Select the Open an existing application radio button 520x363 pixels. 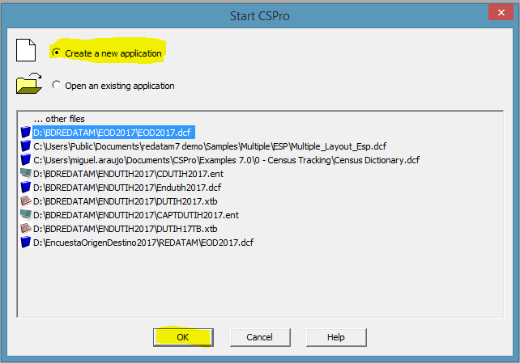(57, 85)
